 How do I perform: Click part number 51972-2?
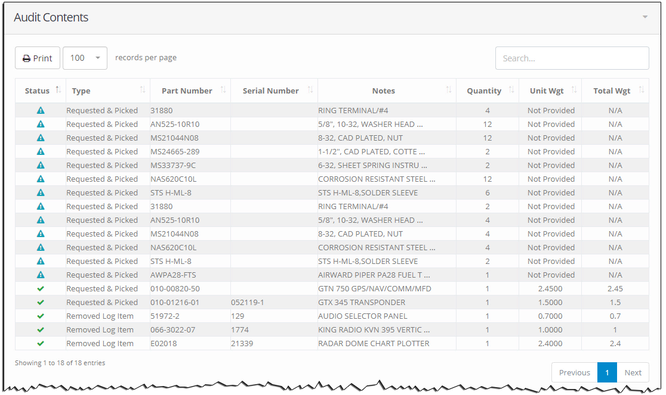pos(165,316)
